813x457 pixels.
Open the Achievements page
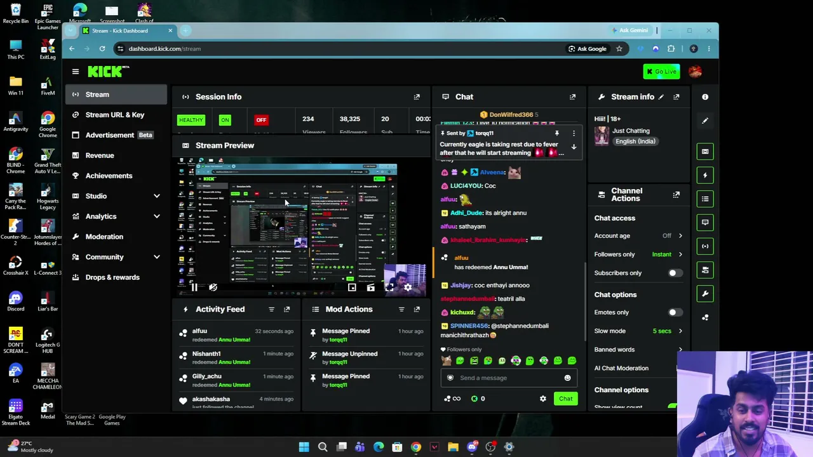coord(116,176)
